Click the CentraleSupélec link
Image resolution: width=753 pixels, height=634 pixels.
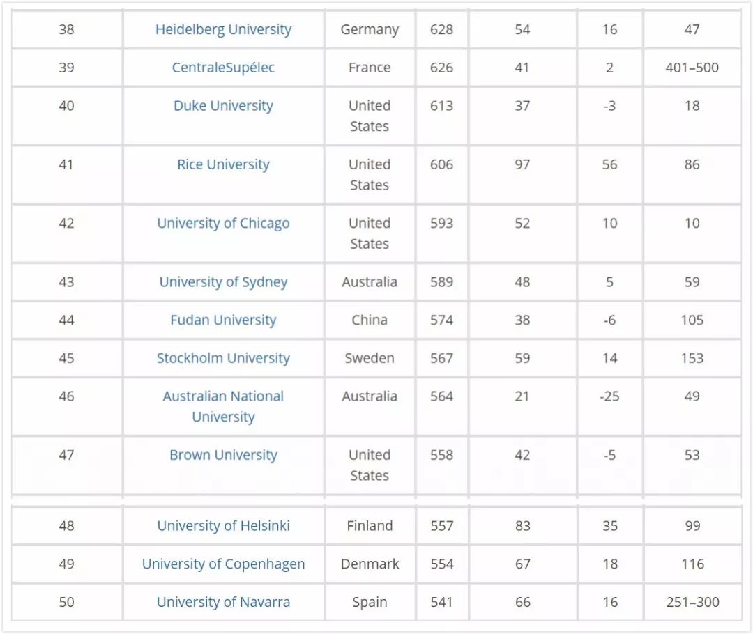(x=223, y=68)
